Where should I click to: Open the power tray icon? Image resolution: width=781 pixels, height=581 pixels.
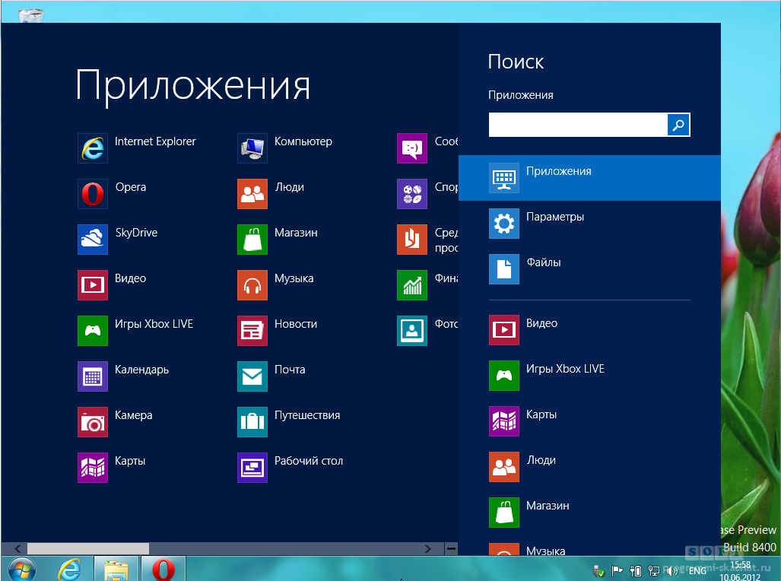click(636, 571)
